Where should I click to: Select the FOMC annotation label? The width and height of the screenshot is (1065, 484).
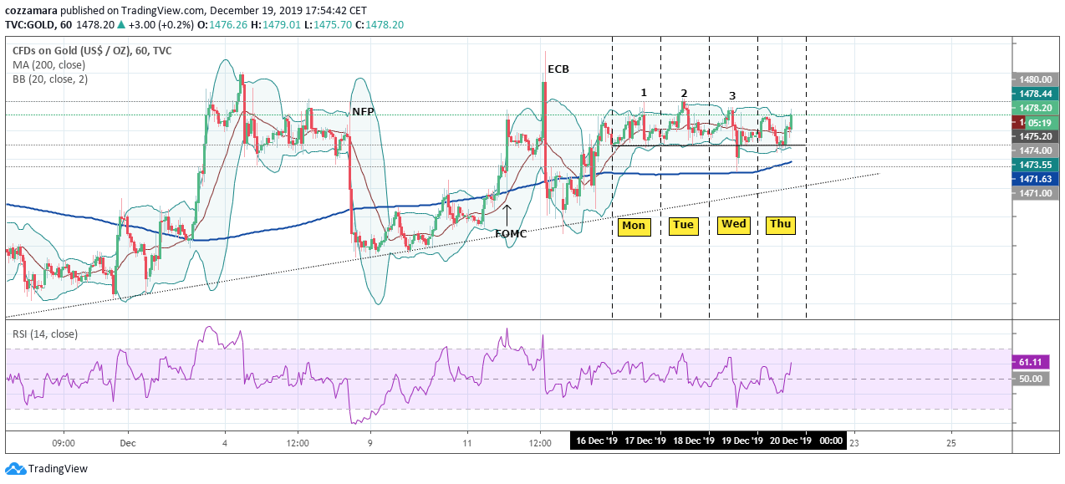(511, 234)
